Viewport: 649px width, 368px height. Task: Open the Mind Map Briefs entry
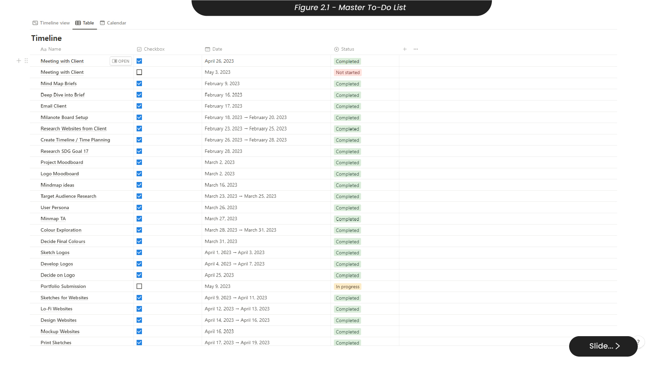click(x=58, y=83)
